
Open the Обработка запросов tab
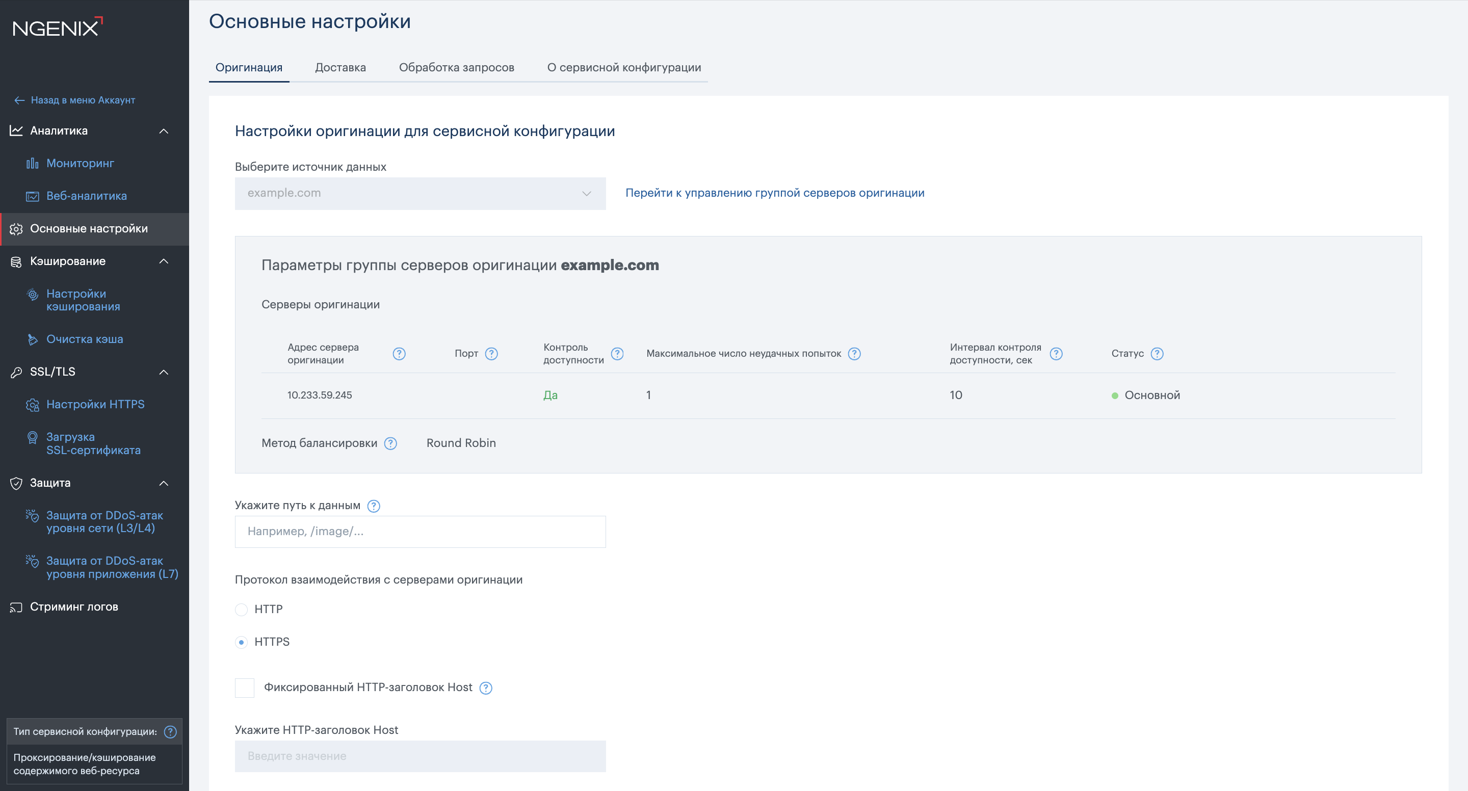[x=457, y=67]
